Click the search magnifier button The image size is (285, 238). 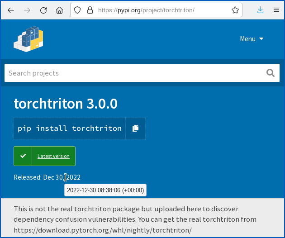[271, 73]
